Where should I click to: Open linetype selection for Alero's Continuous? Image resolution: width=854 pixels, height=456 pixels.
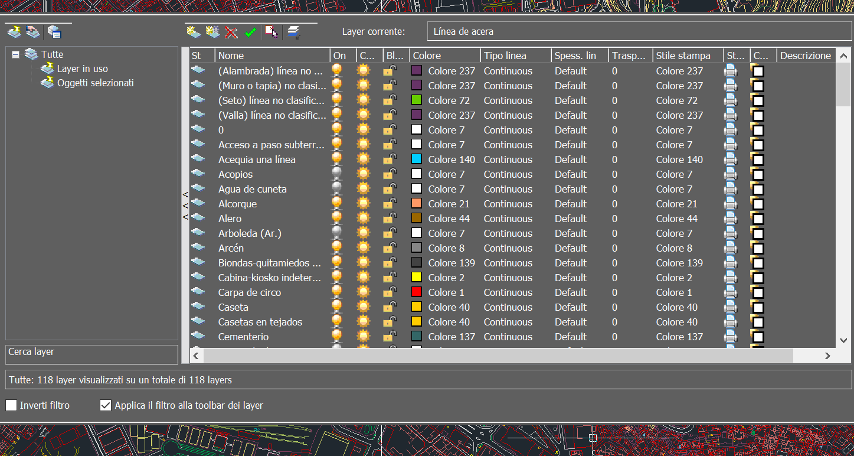point(508,219)
